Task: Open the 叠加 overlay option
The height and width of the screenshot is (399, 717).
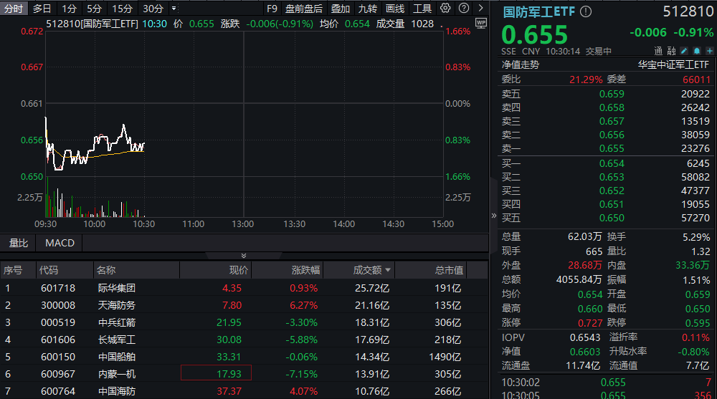Action: [x=340, y=8]
